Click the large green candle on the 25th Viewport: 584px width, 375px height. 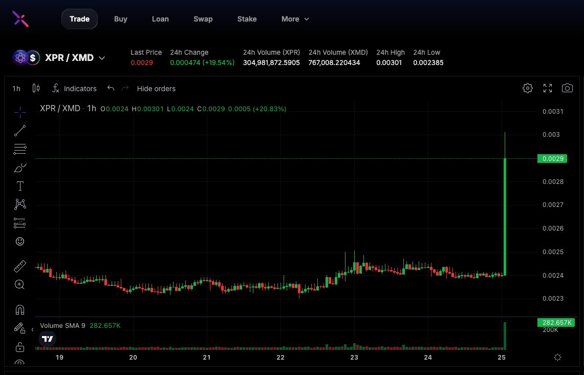tap(505, 217)
